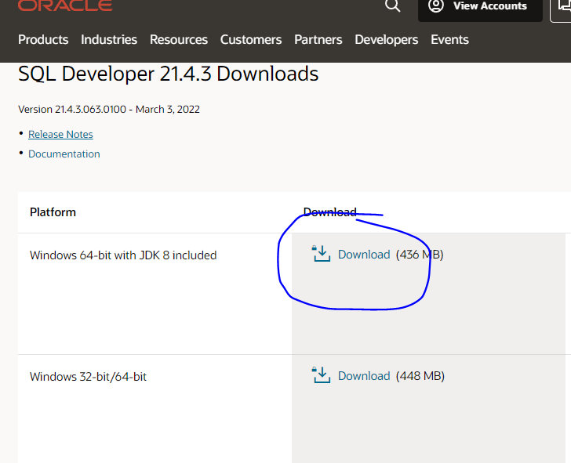
Task: Click download icon for Windows 32-bit/64-bit
Action: pos(322,375)
